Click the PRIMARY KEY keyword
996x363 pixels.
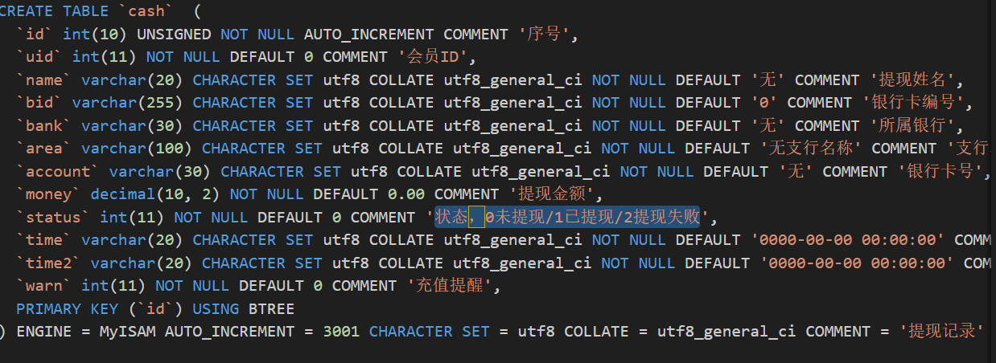pyautogui.click(x=63, y=309)
